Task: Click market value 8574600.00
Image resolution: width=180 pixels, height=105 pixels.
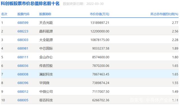Action: pos(101,57)
